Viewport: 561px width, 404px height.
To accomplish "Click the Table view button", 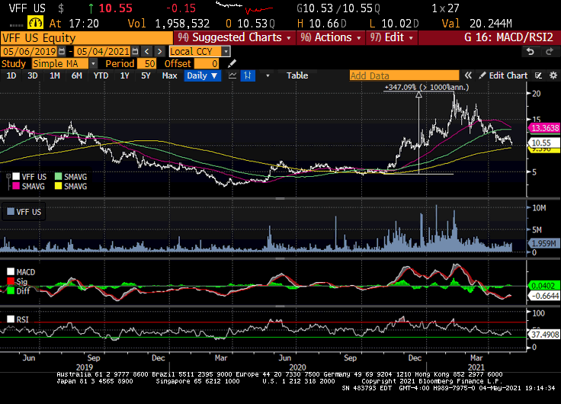I will point(297,75).
